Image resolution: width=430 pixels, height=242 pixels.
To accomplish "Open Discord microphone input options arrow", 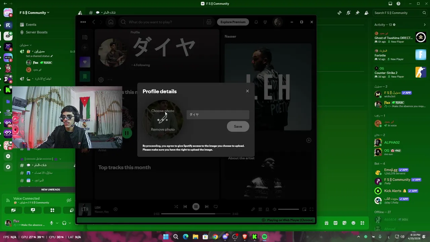I will (57, 223).
